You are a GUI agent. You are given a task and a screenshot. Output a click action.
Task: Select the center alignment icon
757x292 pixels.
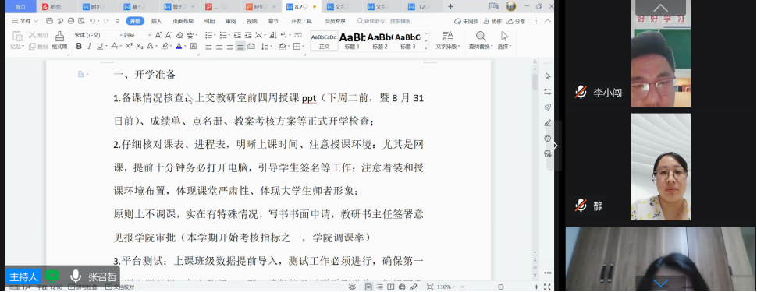(x=219, y=46)
